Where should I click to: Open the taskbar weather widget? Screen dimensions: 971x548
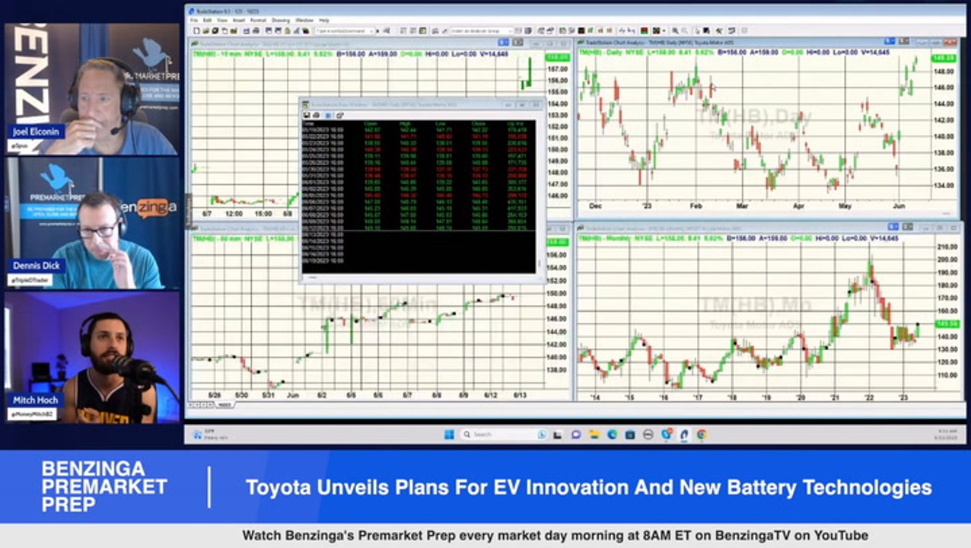tap(210, 435)
